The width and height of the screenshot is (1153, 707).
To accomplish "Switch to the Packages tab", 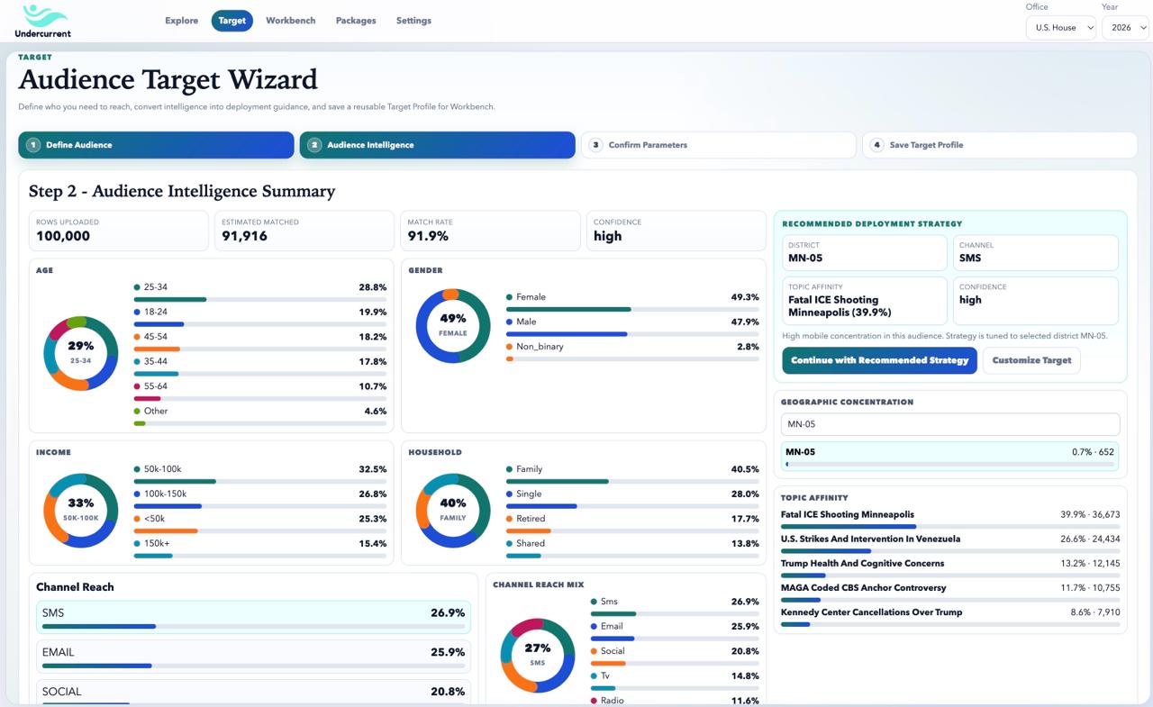I will 355,20.
